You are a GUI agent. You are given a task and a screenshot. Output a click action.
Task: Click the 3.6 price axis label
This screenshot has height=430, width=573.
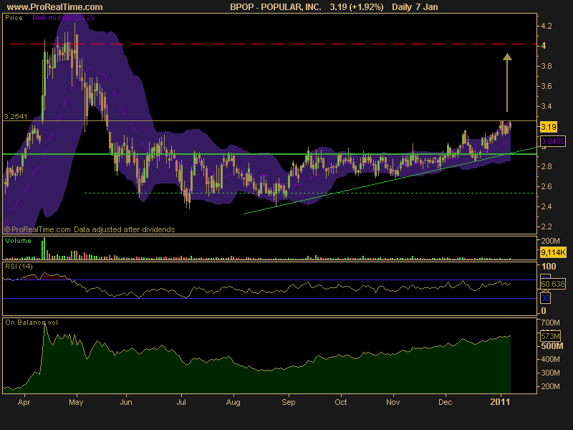[546, 86]
